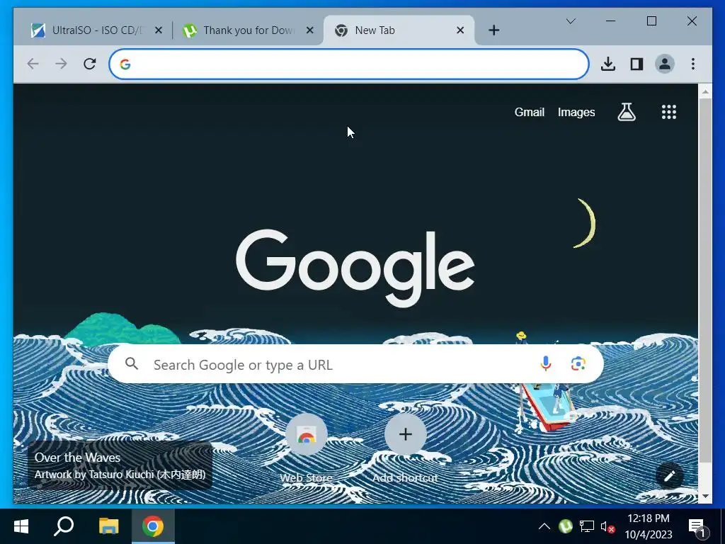725x544 pixels.
Task: Open the taskbar clock showing 12:18 PM
Action: tap(649, 526)
